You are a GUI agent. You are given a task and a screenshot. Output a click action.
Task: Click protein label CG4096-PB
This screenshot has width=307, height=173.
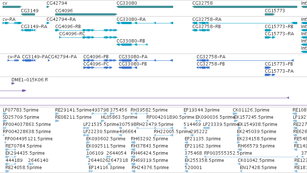pos(96,57)
